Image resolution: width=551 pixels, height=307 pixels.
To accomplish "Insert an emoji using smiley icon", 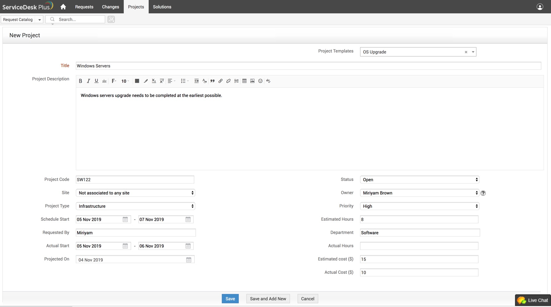I will [x=260, y=81].
